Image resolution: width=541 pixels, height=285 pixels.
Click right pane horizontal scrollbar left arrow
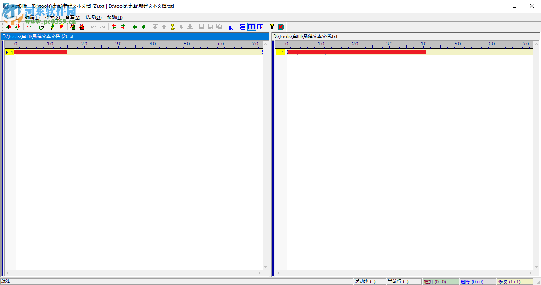tap(278, 273)
